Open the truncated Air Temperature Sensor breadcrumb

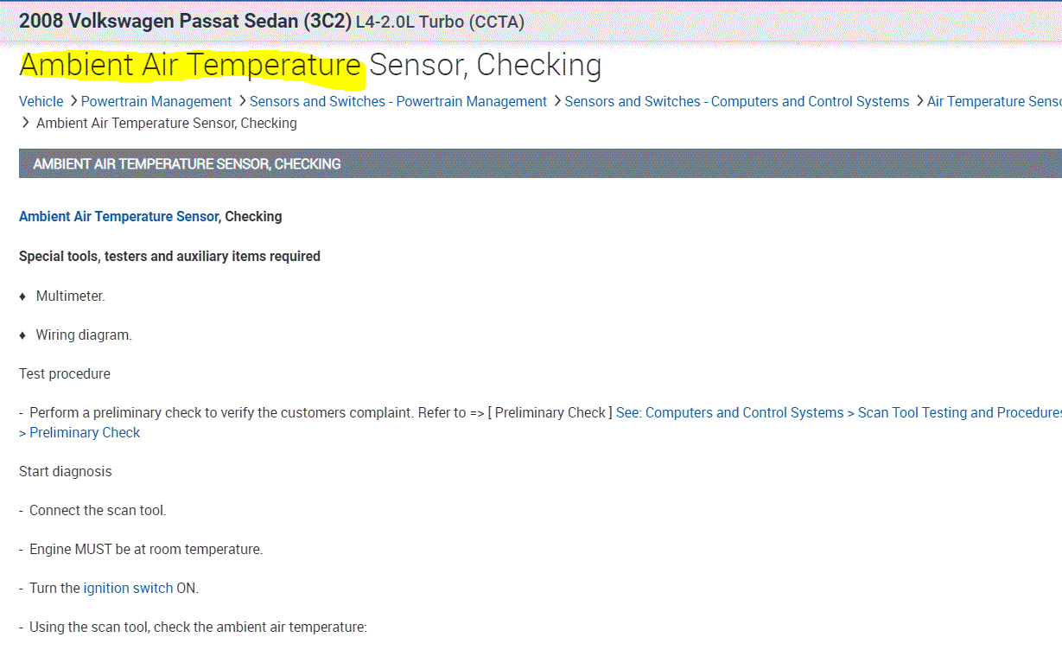click(994, 101)
